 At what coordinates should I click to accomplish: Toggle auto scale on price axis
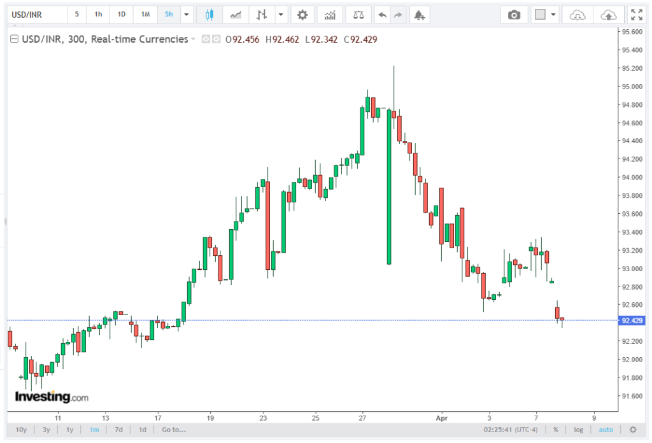coord(606,430)
